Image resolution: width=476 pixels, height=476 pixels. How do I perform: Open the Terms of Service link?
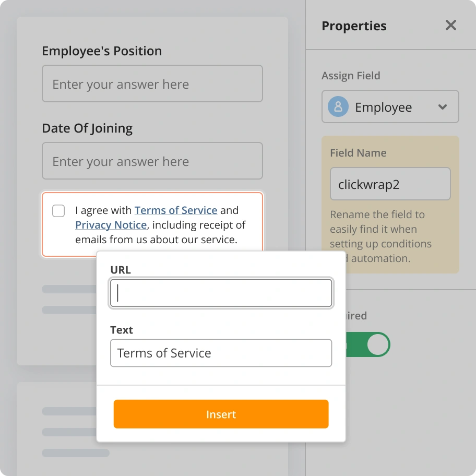point(175,210)
